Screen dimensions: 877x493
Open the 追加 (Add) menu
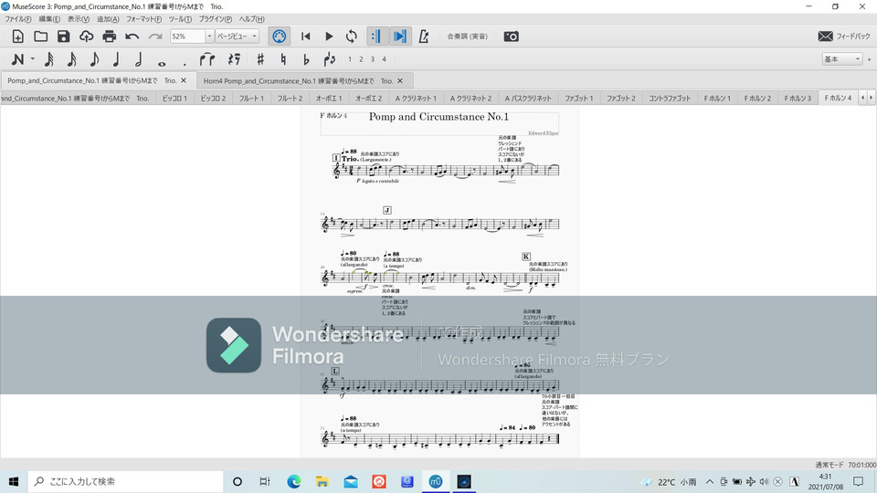[108, 19]
